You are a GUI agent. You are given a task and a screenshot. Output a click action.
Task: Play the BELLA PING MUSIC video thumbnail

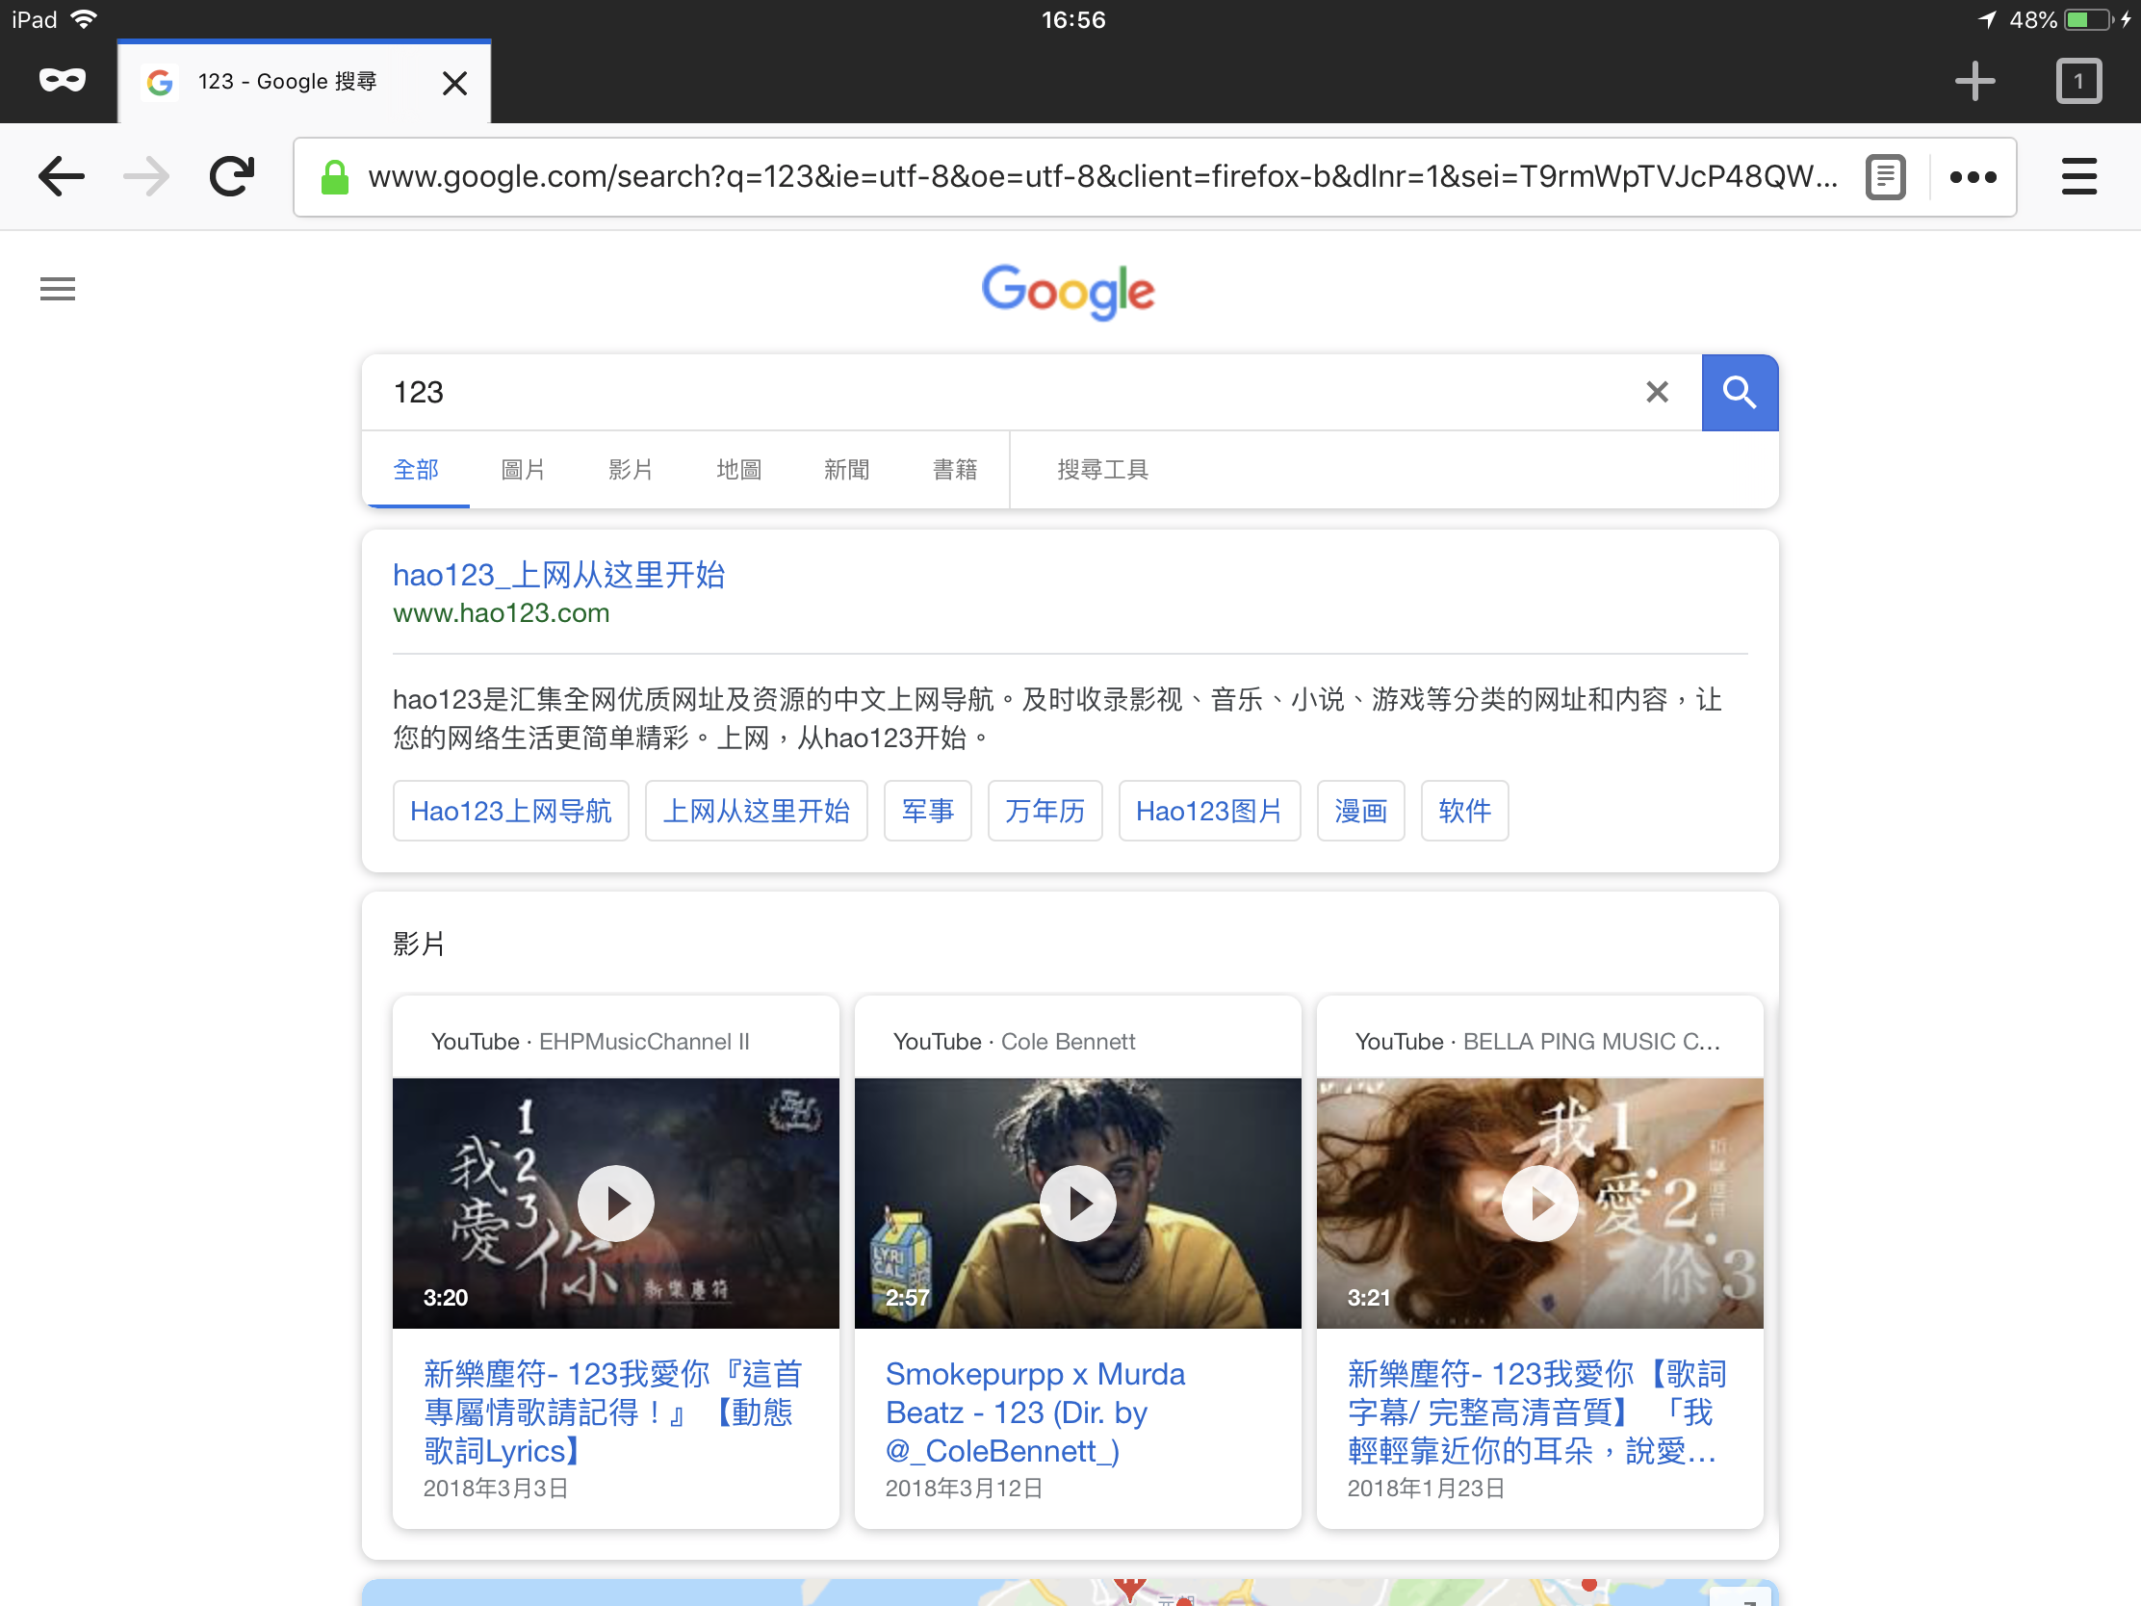pos(1539,1204)
